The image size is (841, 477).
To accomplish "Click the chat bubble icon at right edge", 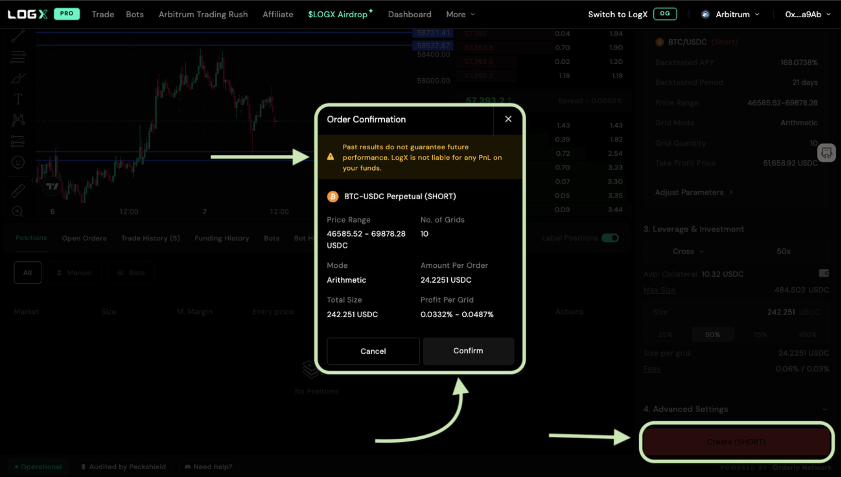I will point(826,153).
